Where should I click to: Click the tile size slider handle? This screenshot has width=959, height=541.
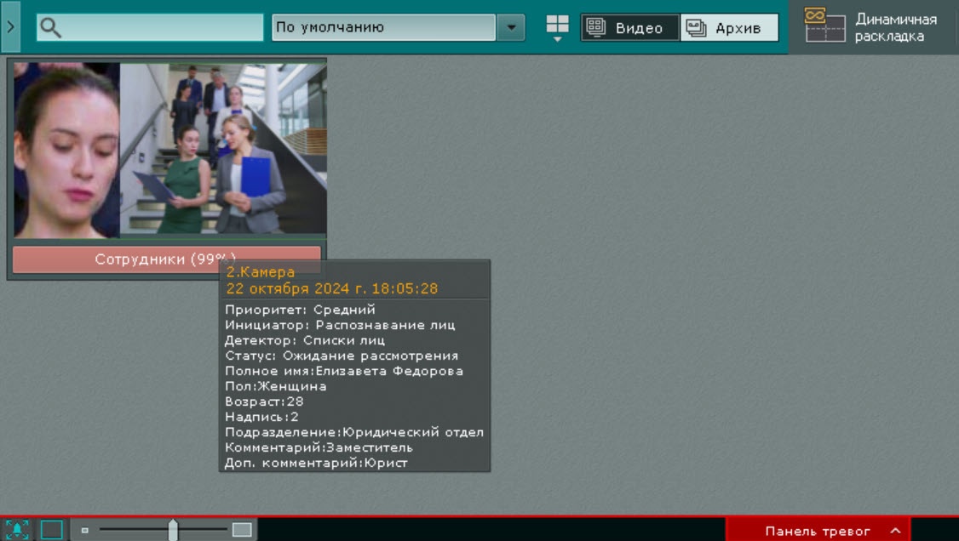173,530
